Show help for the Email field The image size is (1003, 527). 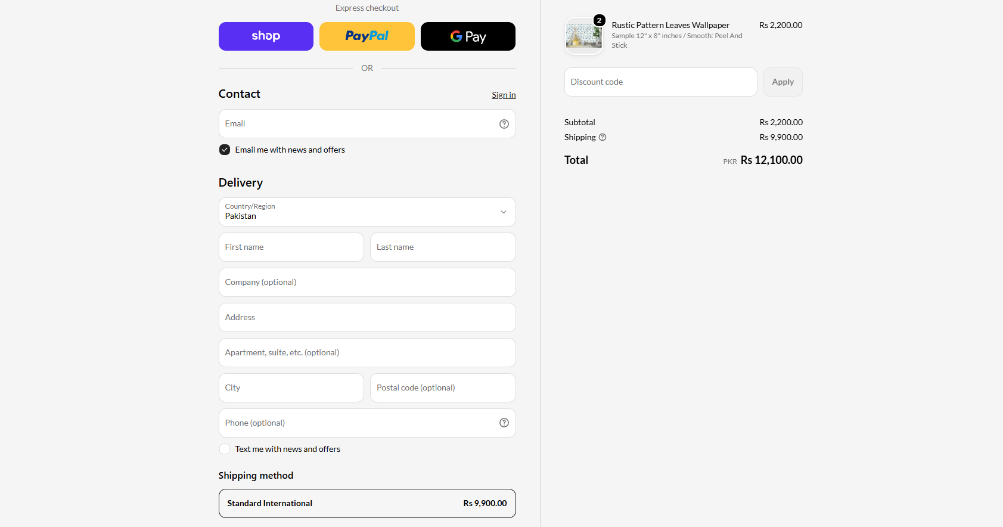tap(504, 124)
